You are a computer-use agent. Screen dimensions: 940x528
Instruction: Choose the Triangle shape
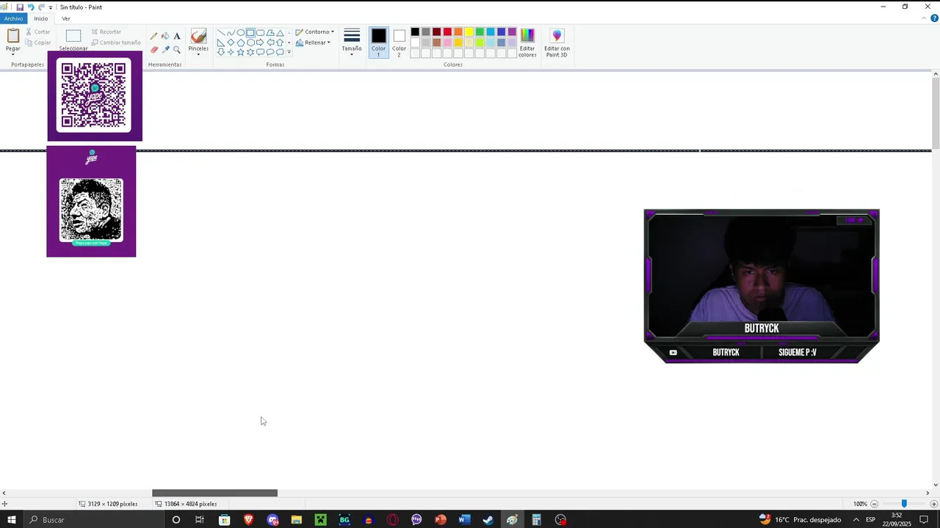click(280, 32)
